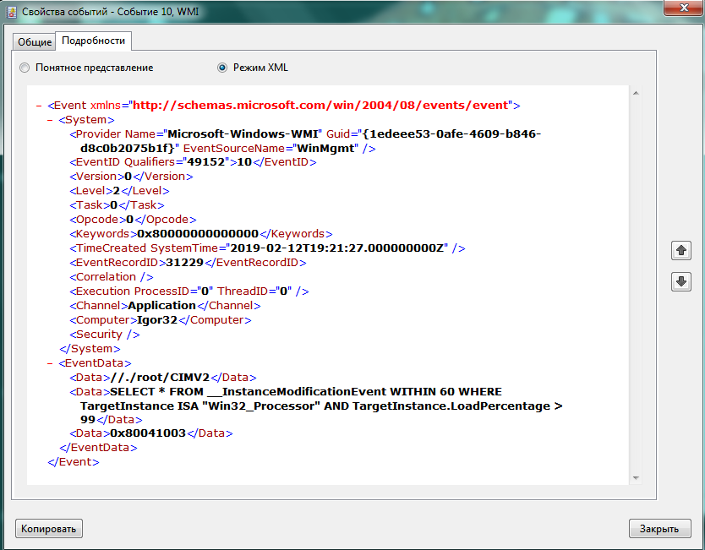705x550 pixels.
Task: Click the closing /System tag
Action: [x=90, y=349]
